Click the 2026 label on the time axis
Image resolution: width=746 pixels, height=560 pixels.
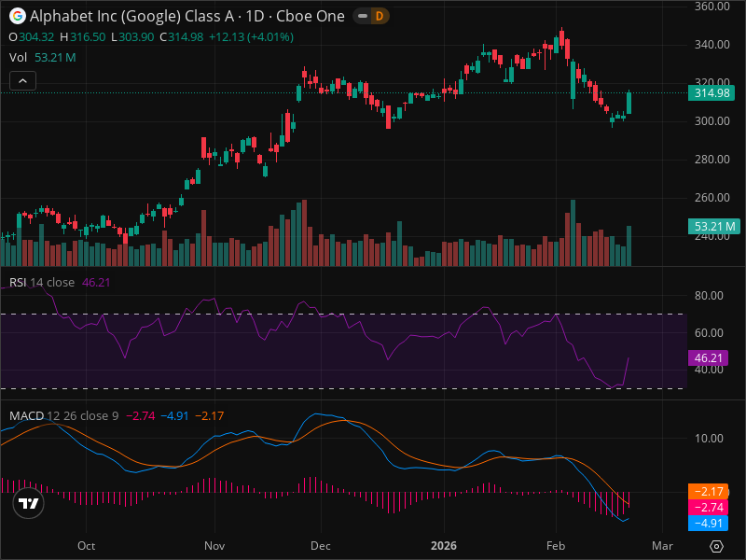point(444,546)
